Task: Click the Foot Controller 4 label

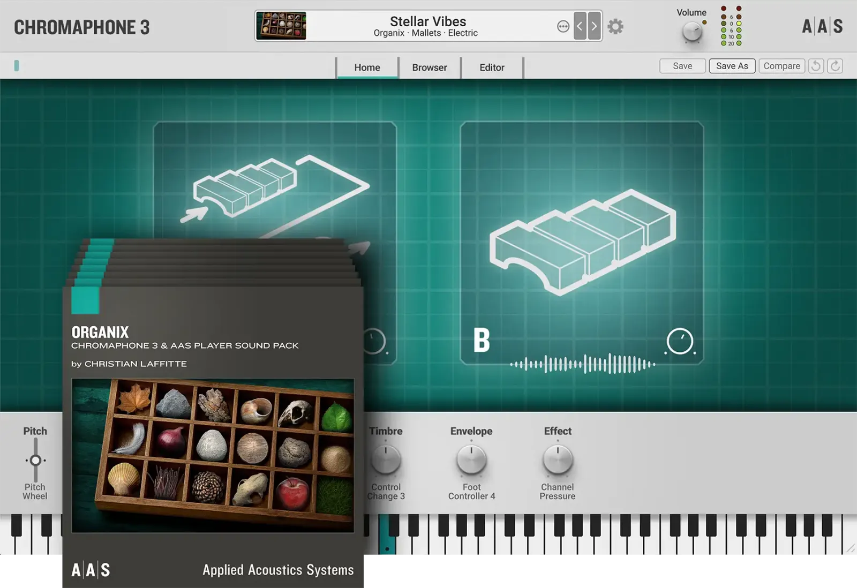Action: click(471, 492)
